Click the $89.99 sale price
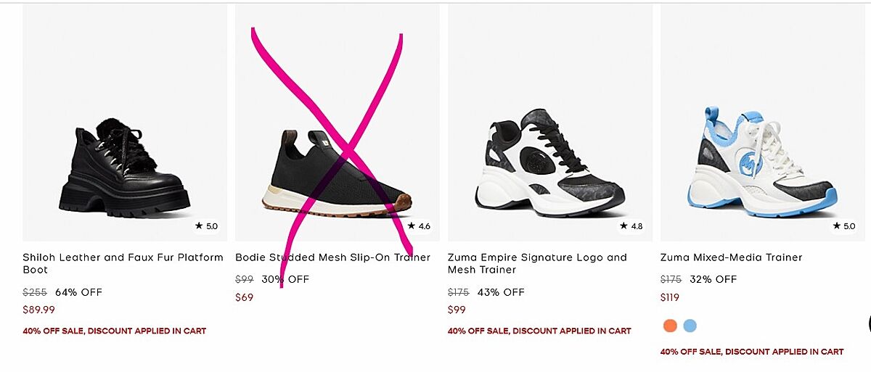 (38, 310)
